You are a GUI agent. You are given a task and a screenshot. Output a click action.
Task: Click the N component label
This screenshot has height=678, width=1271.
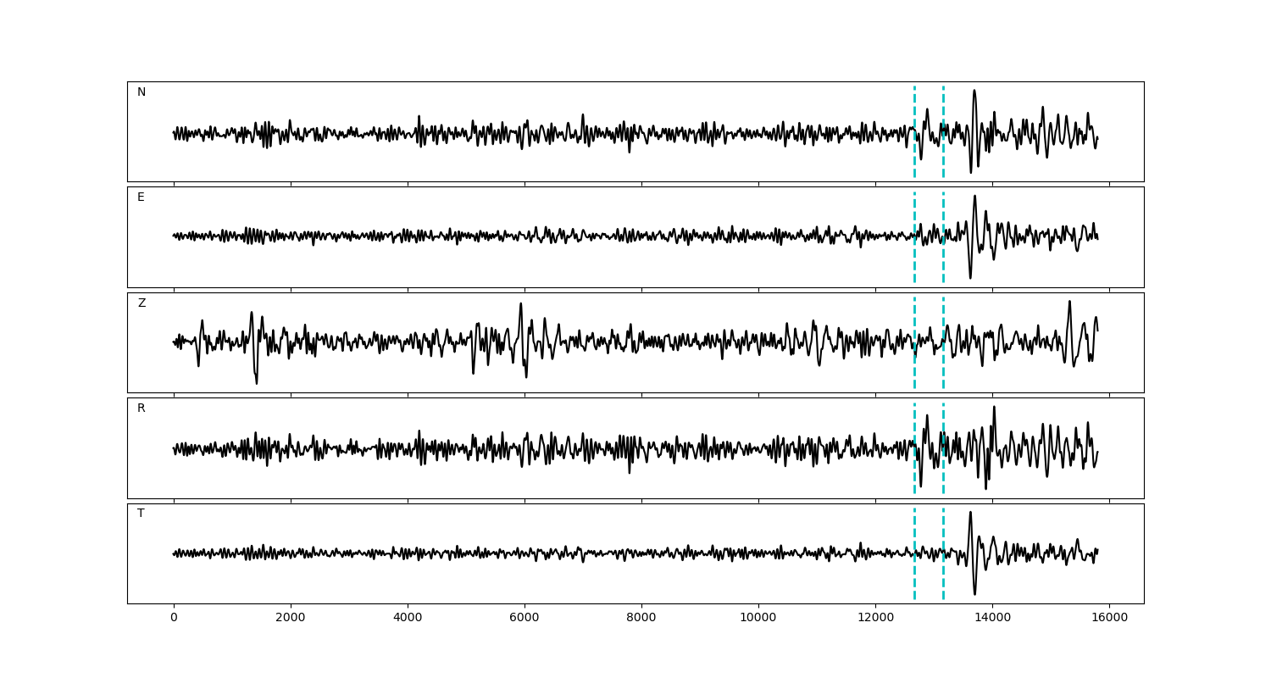coord(142,92)
